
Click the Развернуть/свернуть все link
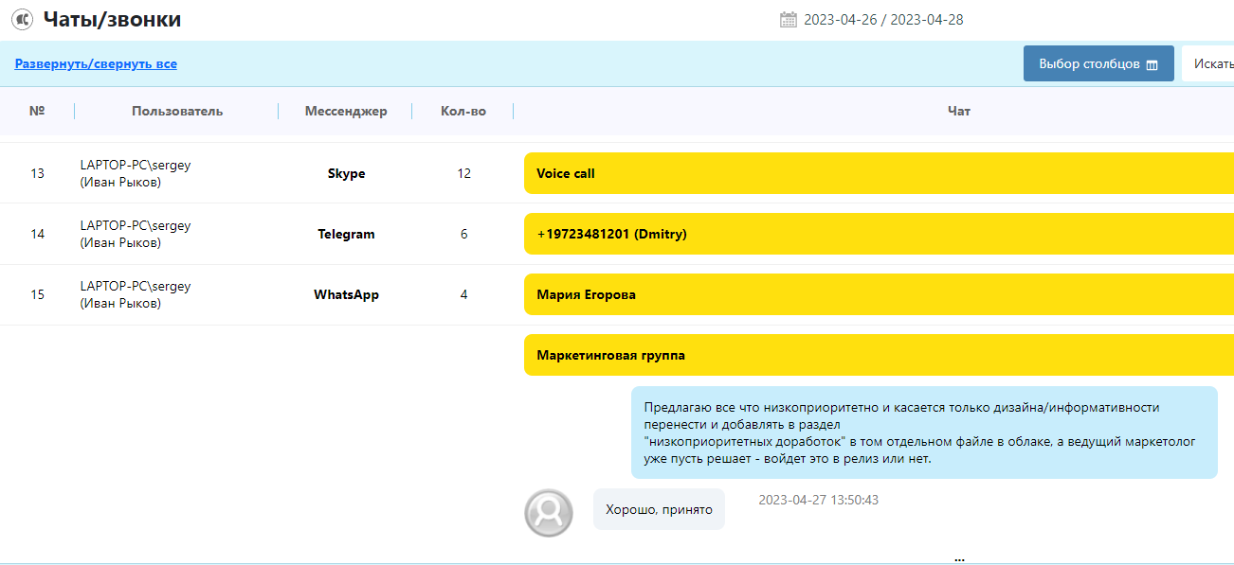[x=96, y=64]
